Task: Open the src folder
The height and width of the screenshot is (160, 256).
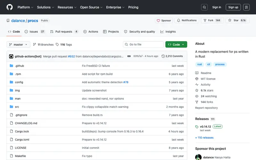Action: pos(17,107)
